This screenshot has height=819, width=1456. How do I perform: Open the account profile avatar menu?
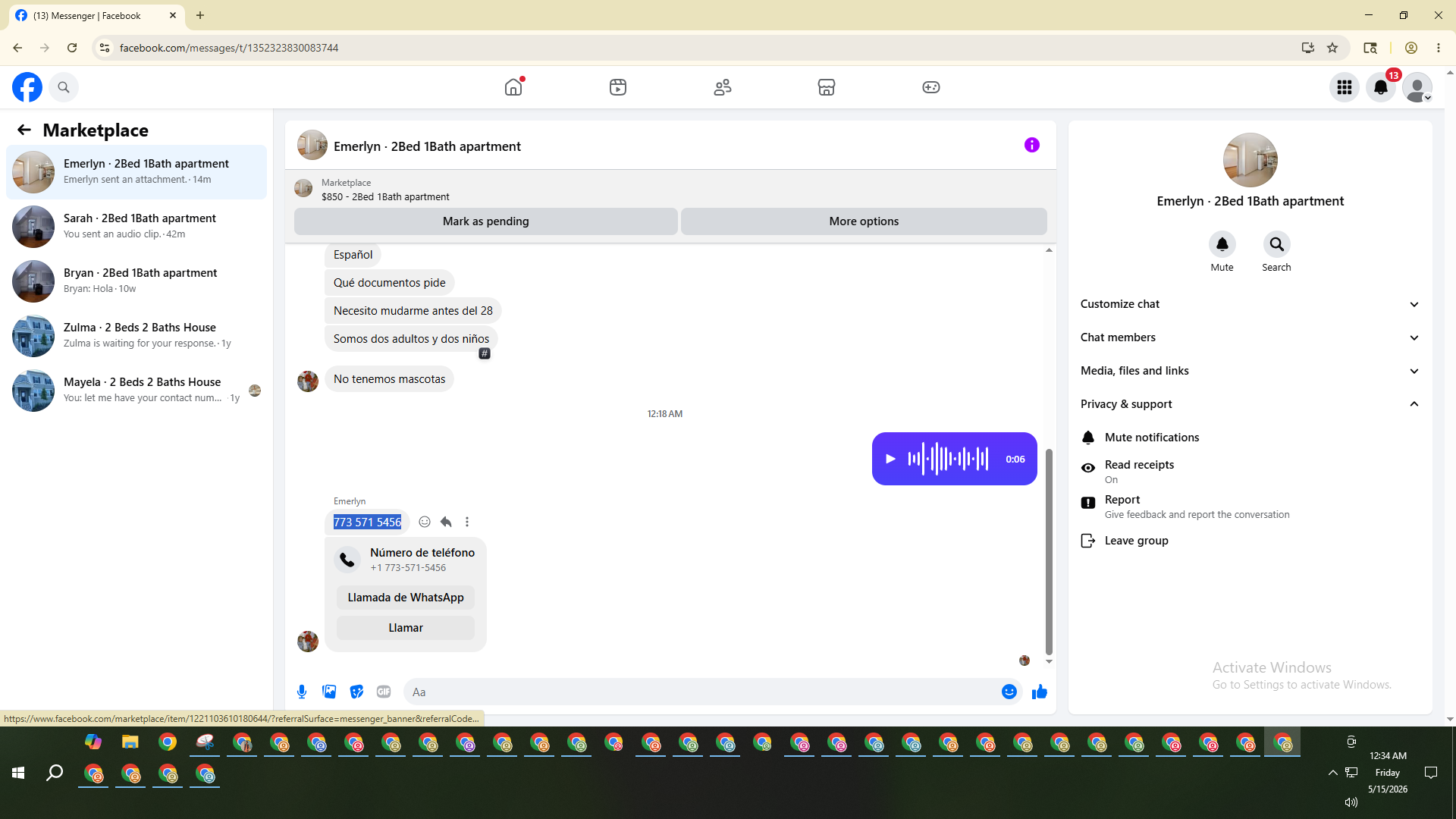coord(1417,87)
